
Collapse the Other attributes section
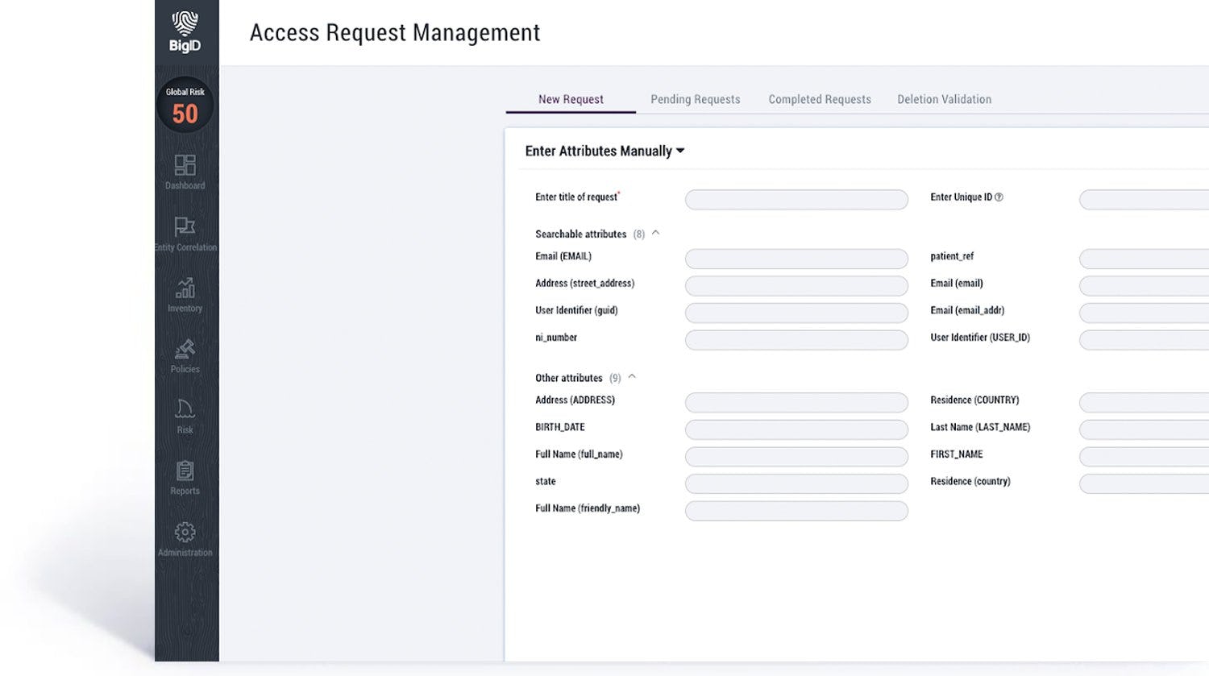click(632, 376)
